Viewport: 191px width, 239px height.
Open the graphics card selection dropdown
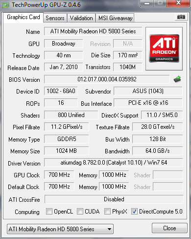tap(60, 229)
